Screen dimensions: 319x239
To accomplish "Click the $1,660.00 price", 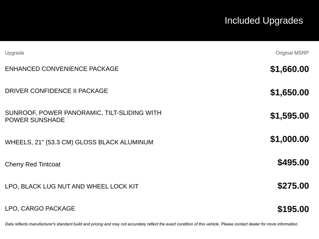I will [x=289, y=69].
